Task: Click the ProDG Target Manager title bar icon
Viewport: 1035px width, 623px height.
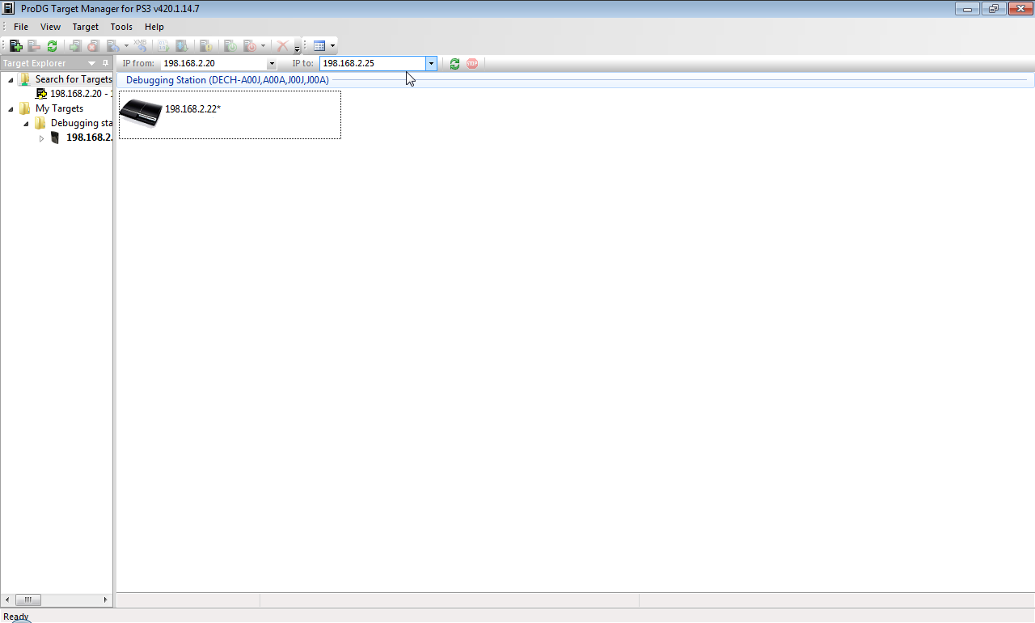Action: pos(9,9)
